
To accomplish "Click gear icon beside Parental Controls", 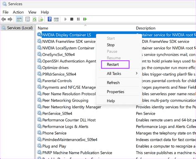I will (39, 81).
